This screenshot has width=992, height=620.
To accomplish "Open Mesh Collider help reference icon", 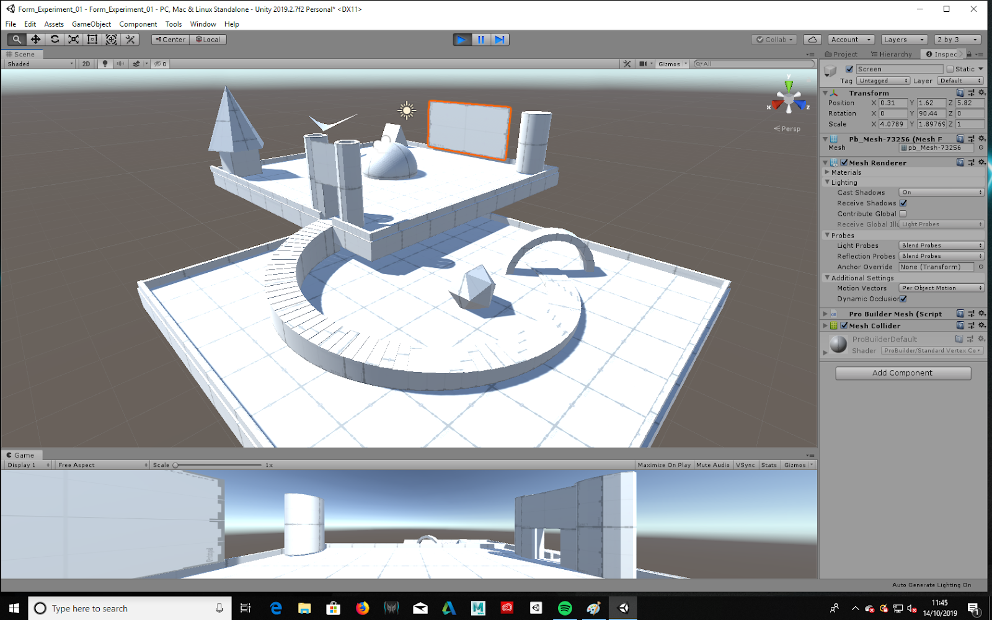I will point(960,325).
